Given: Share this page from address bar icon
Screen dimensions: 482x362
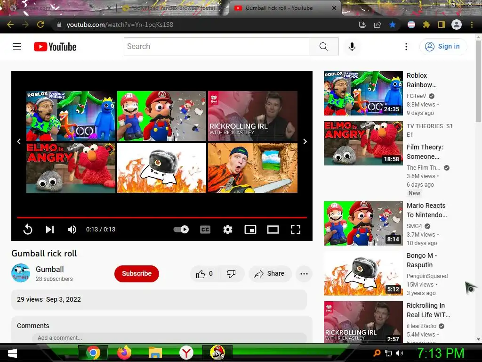Looking at the screenshot, I should 378,25.
